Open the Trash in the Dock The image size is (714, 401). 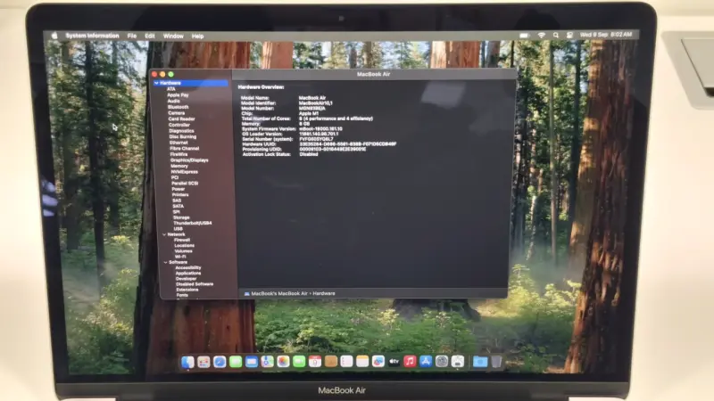(496, 362)
